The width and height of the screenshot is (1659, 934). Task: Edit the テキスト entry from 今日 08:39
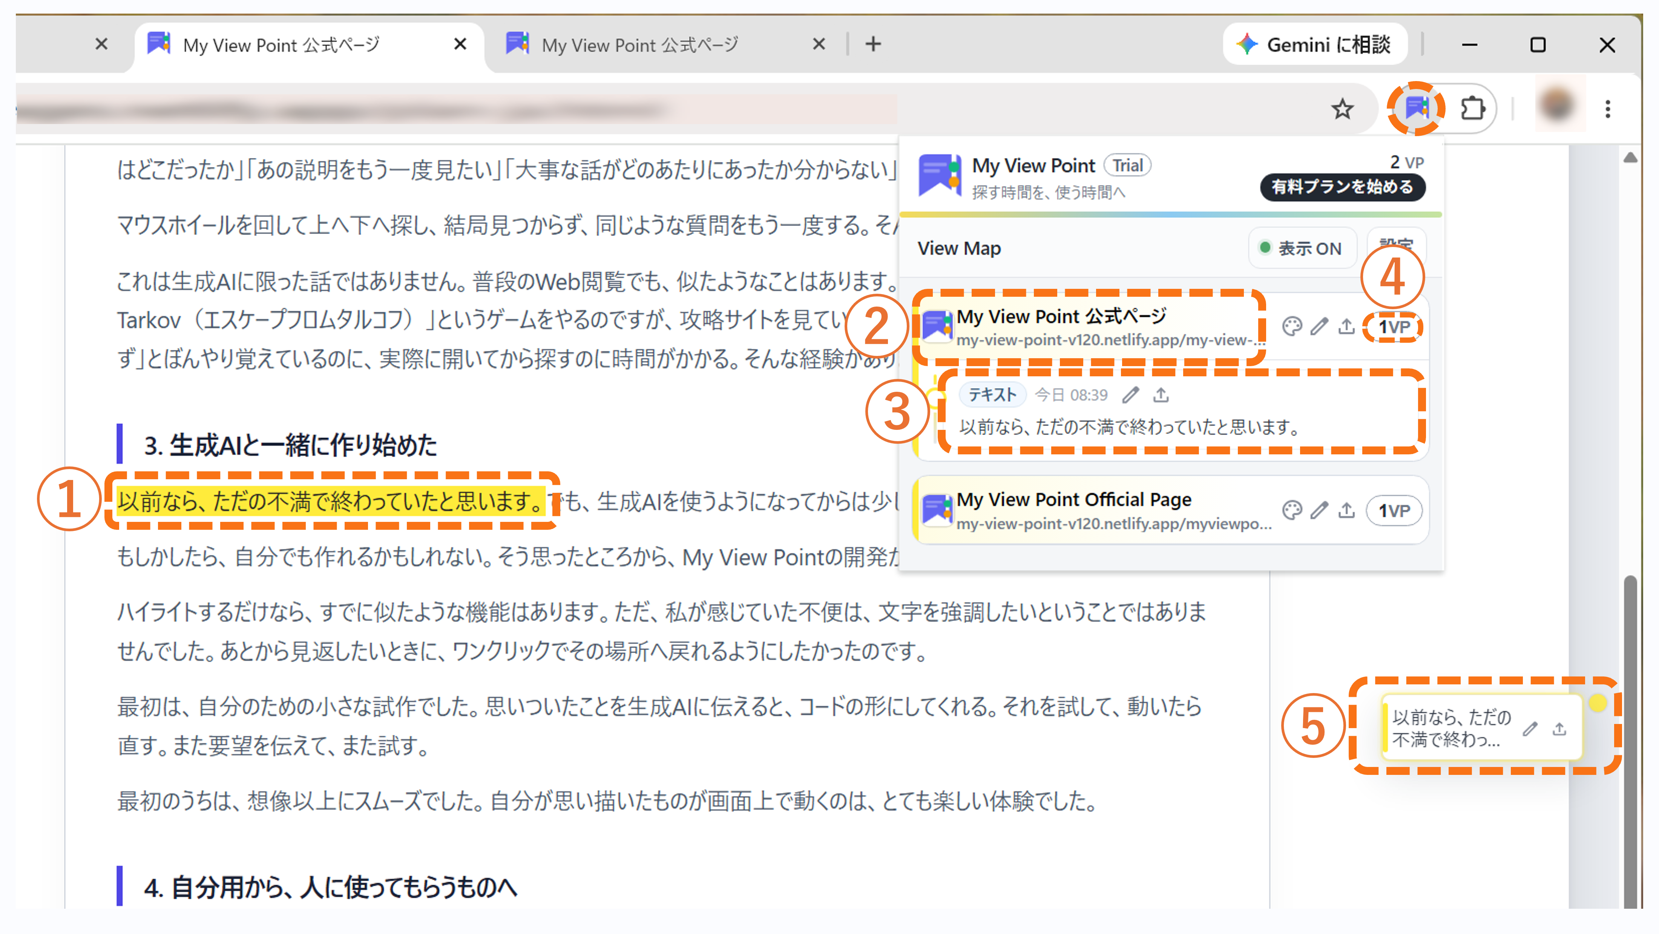[x=1130, y=395]
